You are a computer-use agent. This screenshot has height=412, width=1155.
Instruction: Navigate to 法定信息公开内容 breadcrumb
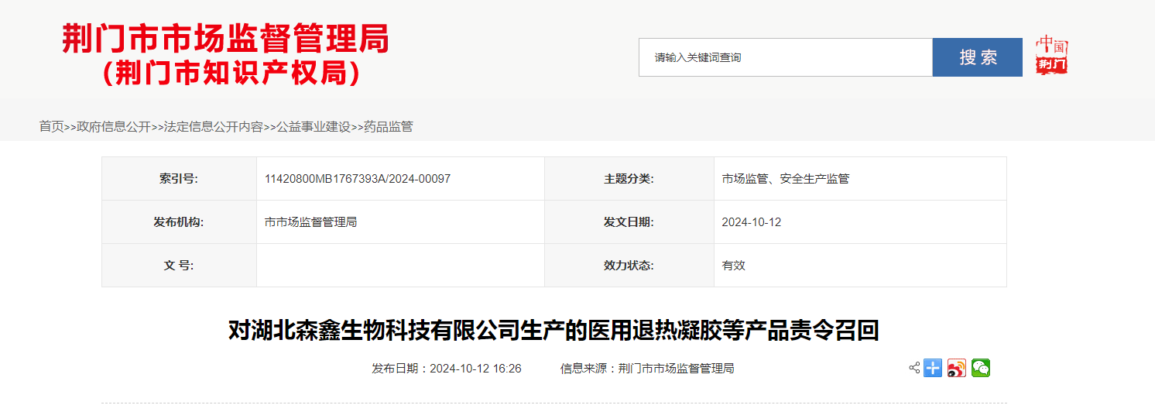213,126
